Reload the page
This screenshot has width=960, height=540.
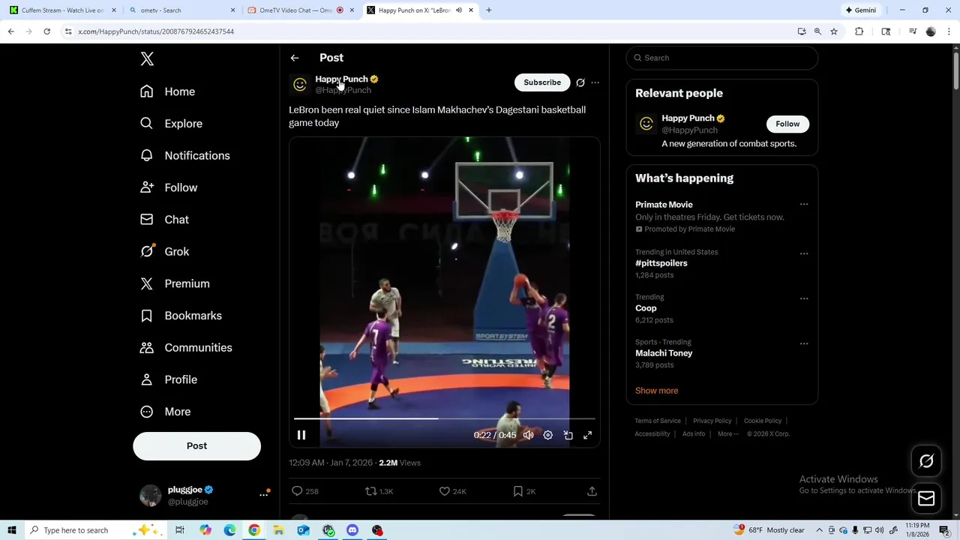pos(46,31)
